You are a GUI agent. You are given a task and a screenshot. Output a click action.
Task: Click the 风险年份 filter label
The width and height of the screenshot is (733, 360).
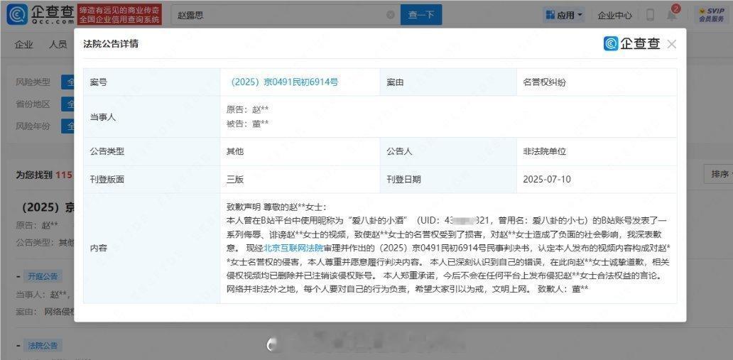33,126
